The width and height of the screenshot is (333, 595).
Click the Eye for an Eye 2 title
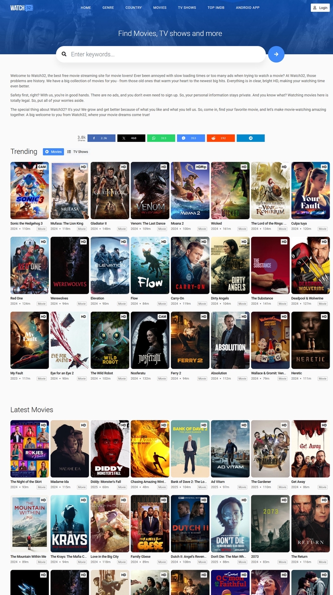(62, 373)
